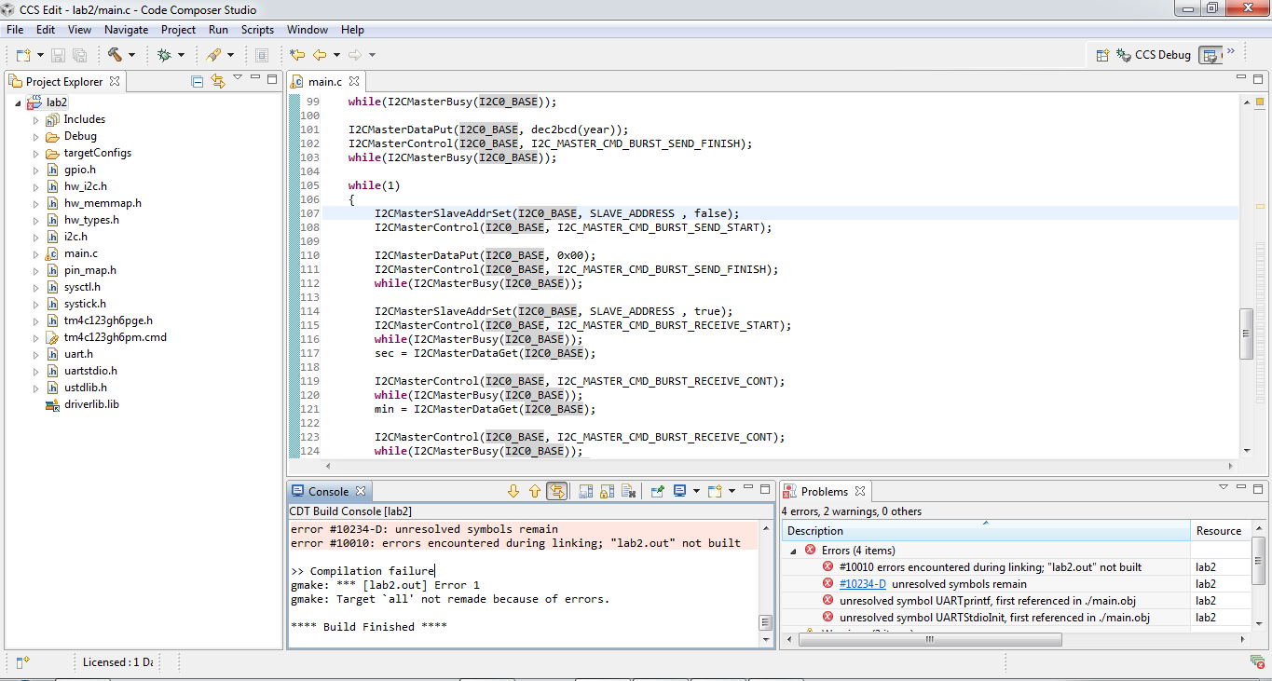Image resolution: width=1272 pixels, height=681 pixels.
Task: Click the Search flashlight icon in the toolbar
Action: click(213, 55)
